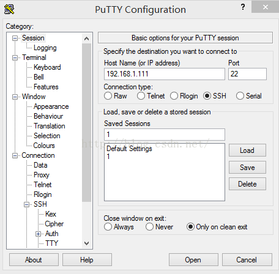The width and height of the screenshot is (279, 274).
Task: Click the Port input field
Action: (x=247, y=74)
